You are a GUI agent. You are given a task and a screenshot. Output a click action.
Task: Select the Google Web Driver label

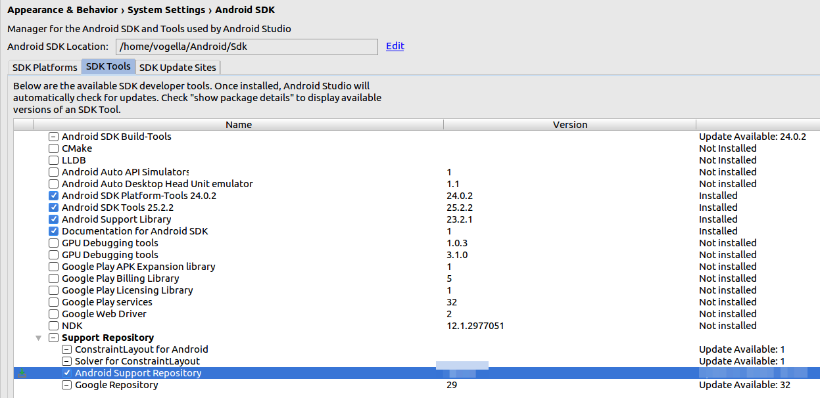click(104, 314)
